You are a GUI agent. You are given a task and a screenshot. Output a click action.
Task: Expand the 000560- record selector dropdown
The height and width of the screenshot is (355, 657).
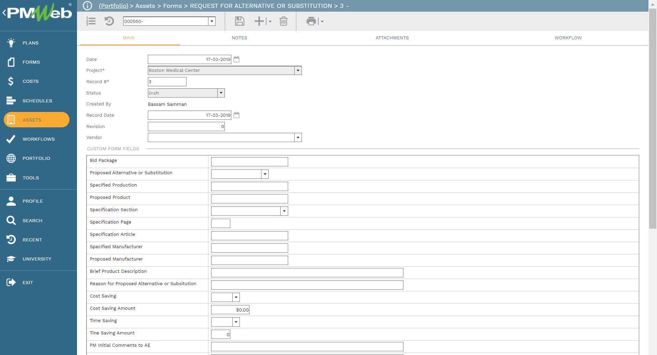212,21
